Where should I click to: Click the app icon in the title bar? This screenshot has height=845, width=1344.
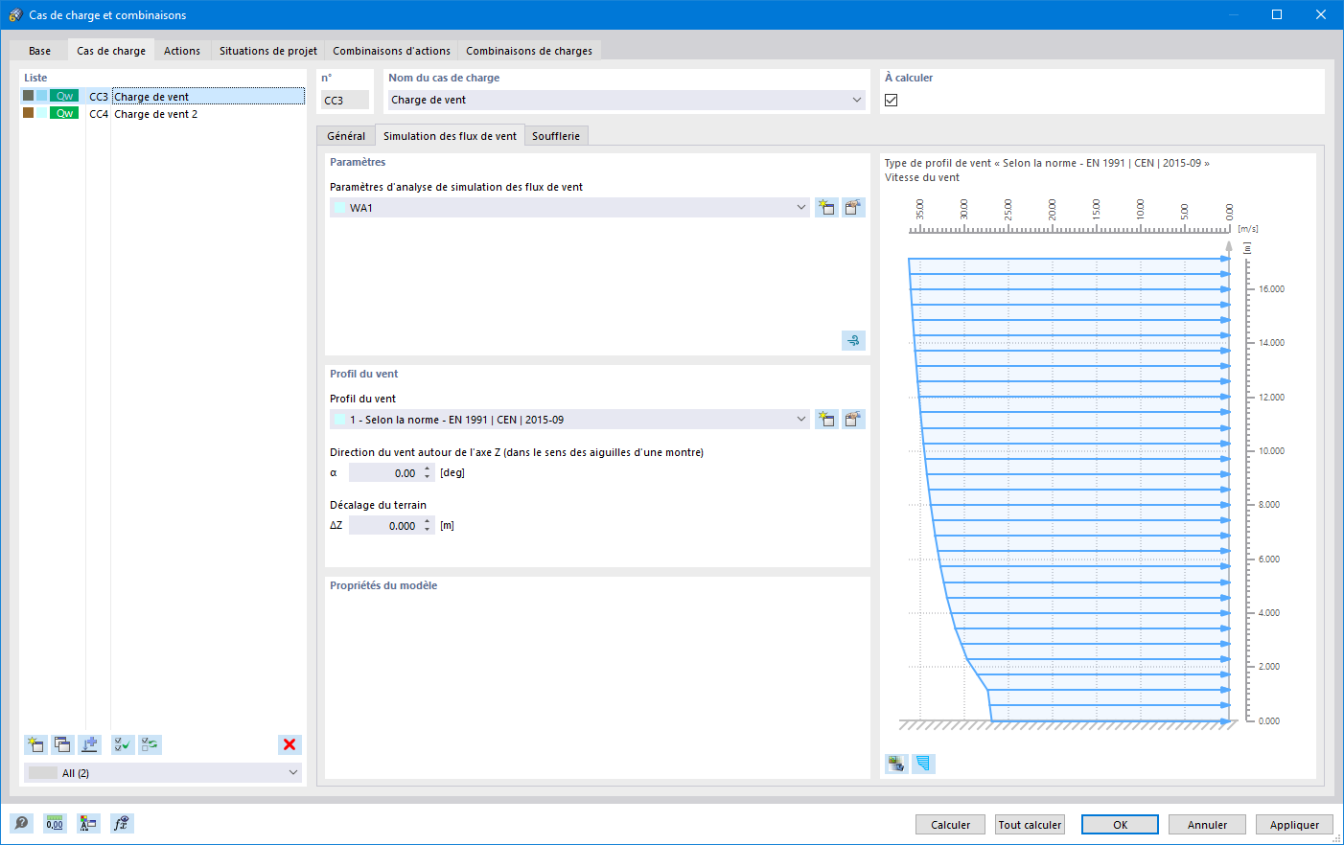click(14, 14)
